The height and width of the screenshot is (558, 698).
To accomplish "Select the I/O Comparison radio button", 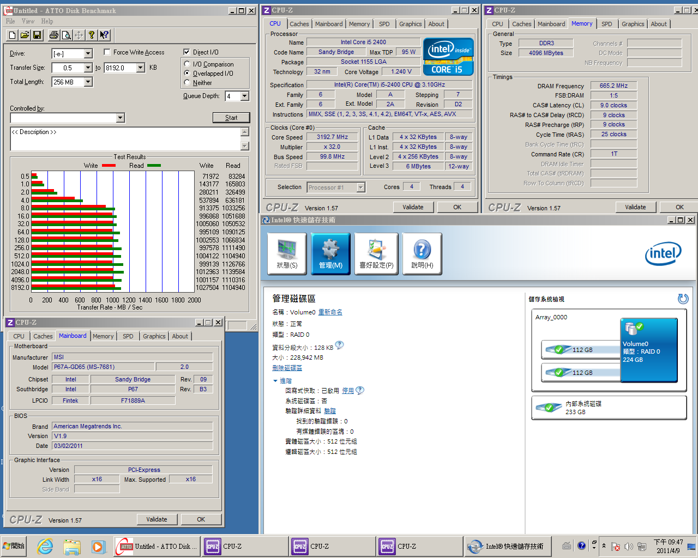I will click(187, 64).
